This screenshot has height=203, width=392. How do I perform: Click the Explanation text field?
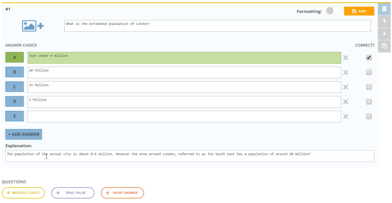(x=189, y=156)
